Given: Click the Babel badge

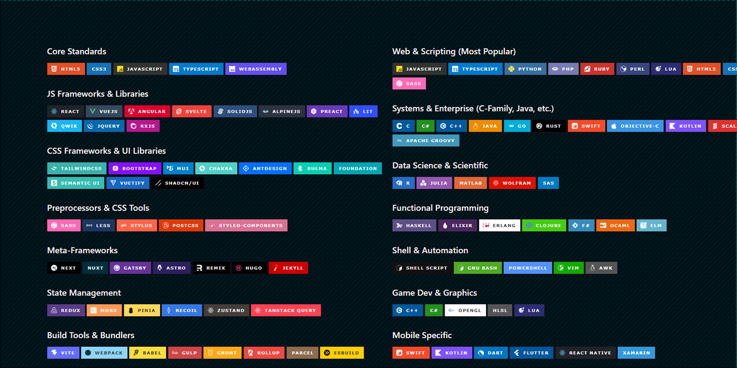Looking at the screenshot, I should [147, 353].
